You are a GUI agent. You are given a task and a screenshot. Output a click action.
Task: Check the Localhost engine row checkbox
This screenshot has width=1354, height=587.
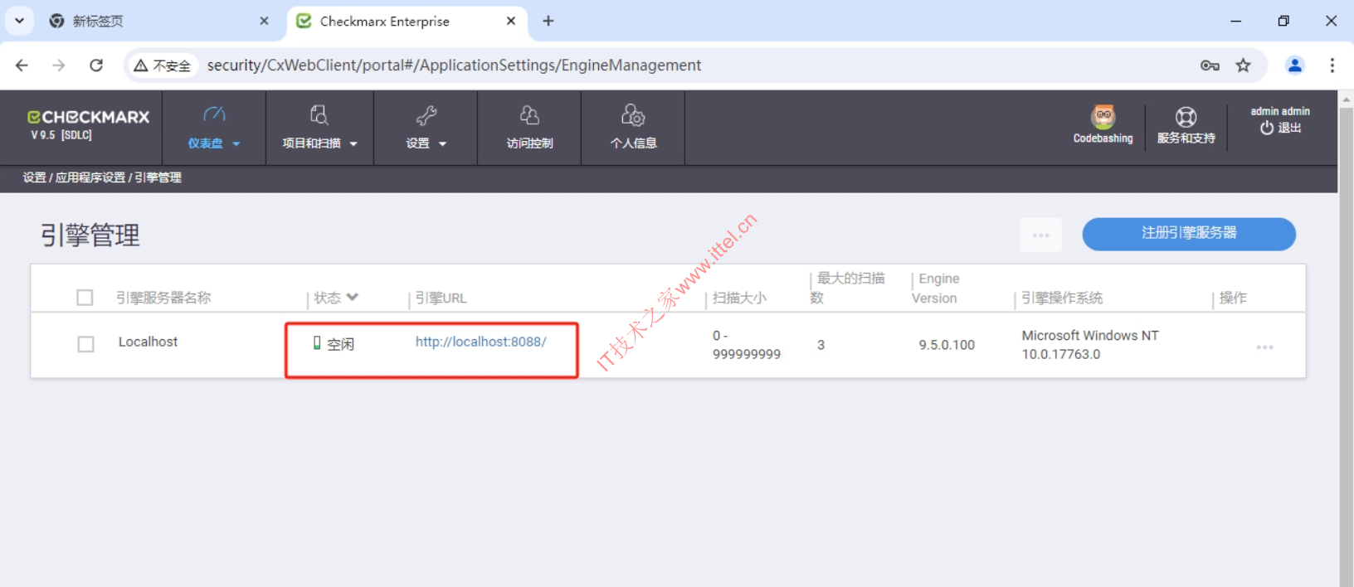coord(85,344)
